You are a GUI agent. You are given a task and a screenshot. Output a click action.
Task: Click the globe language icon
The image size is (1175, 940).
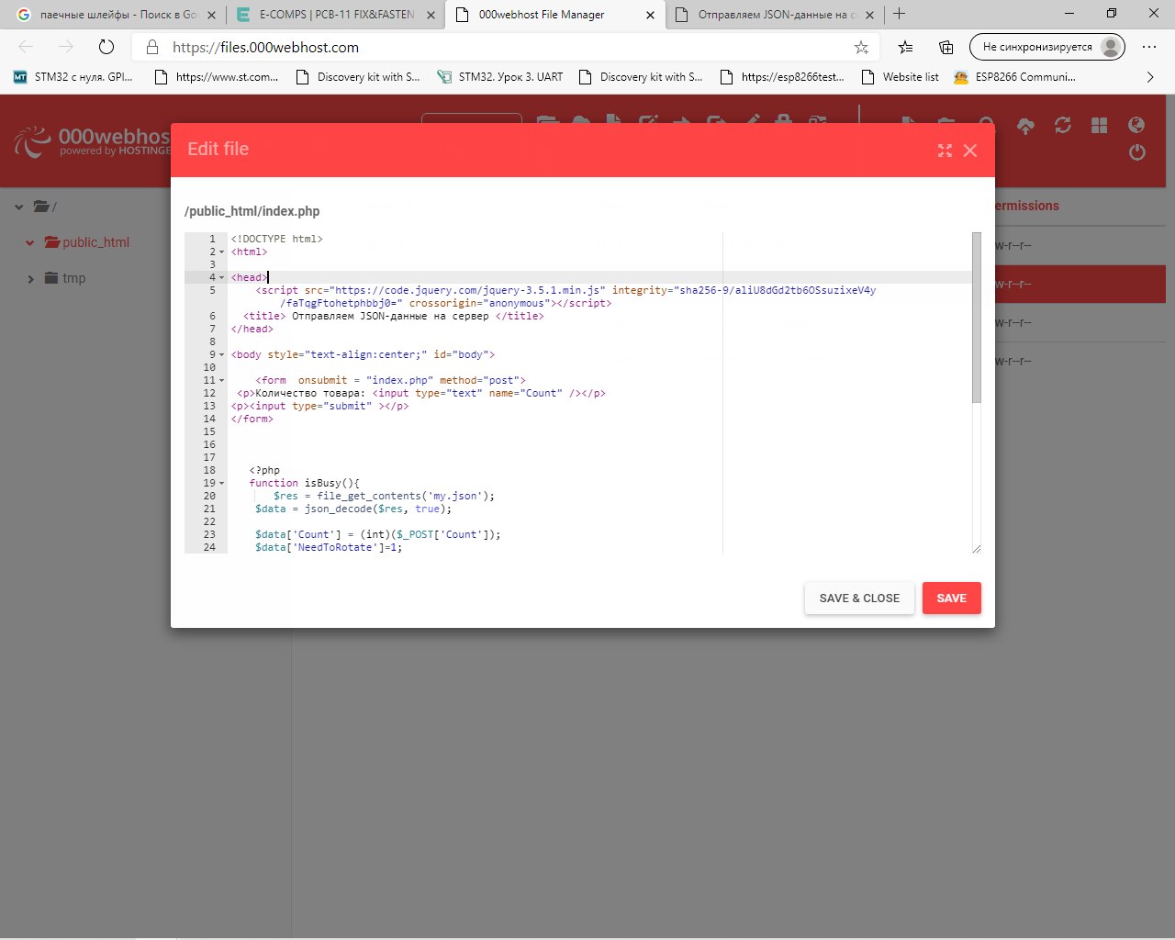[1136, 125]
